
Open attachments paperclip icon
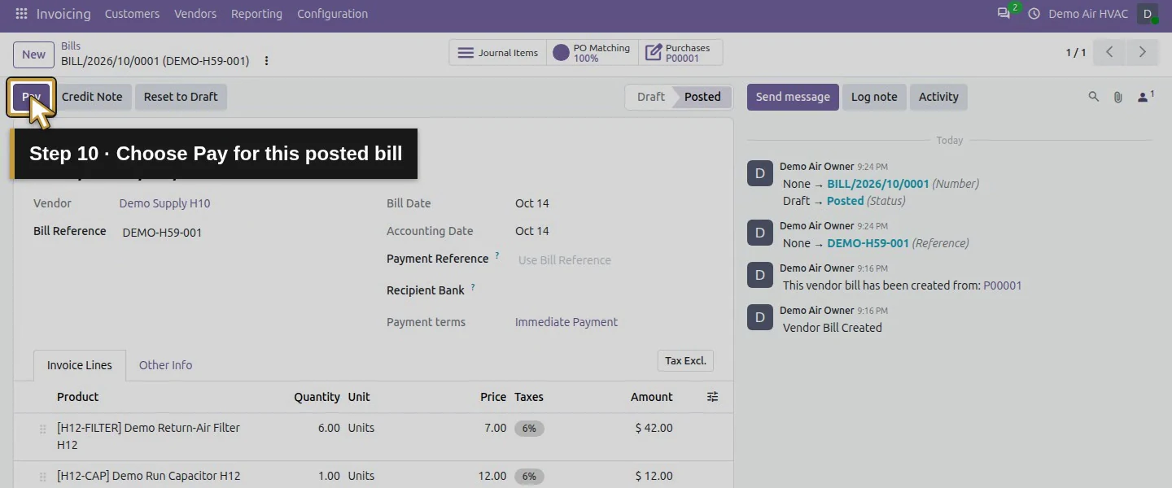1118,97
